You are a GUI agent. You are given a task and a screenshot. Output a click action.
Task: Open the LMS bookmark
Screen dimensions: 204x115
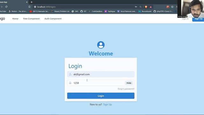point(75,11)
